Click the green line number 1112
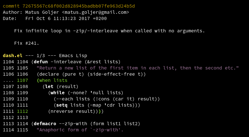Screen dimensions: 249x137 22,111
